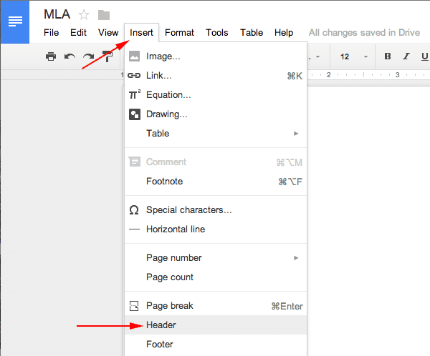The width and height of the screenshot is (430, 356).
Task: Expand the Page number submenu
Action: pos(216,258)
